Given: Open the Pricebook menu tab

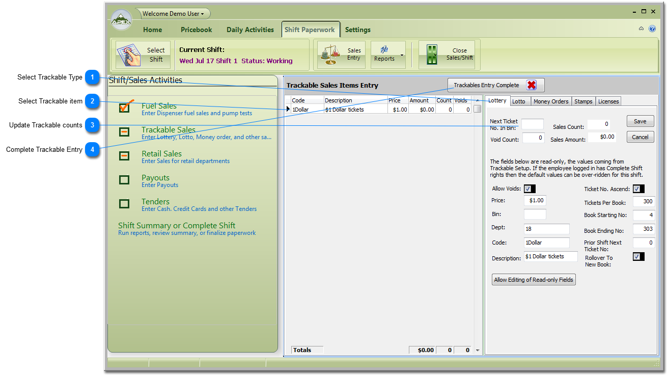Looking at the screenshot, I should click(196, 30).
